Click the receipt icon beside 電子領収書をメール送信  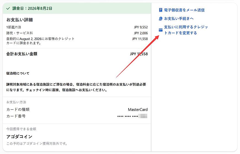click(161, 10)
